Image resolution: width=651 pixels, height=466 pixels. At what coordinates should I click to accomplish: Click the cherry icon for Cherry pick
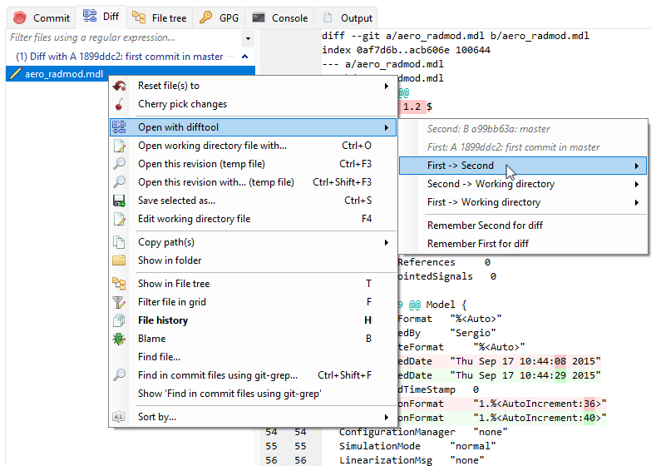pyautogui.click(x=119, y=104)
